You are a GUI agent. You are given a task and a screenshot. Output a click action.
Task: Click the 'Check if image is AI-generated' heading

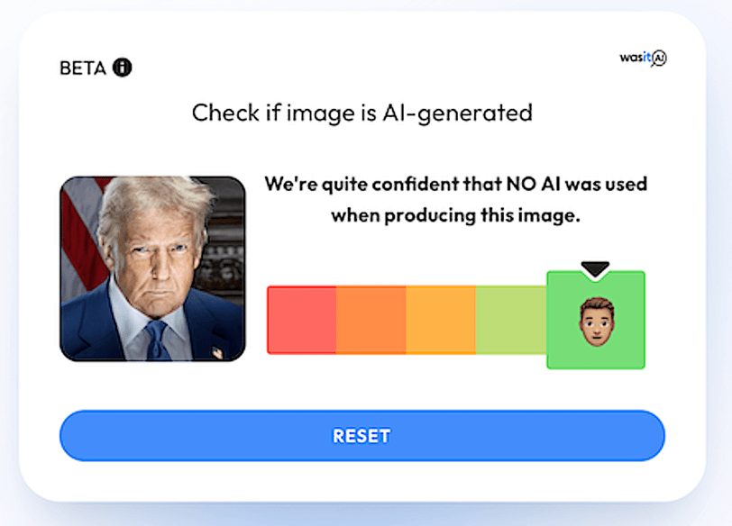click(x=362, y=113)
